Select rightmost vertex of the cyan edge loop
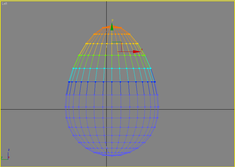The width and height of the screenshot is (235, 167). [x=150, y=68]
